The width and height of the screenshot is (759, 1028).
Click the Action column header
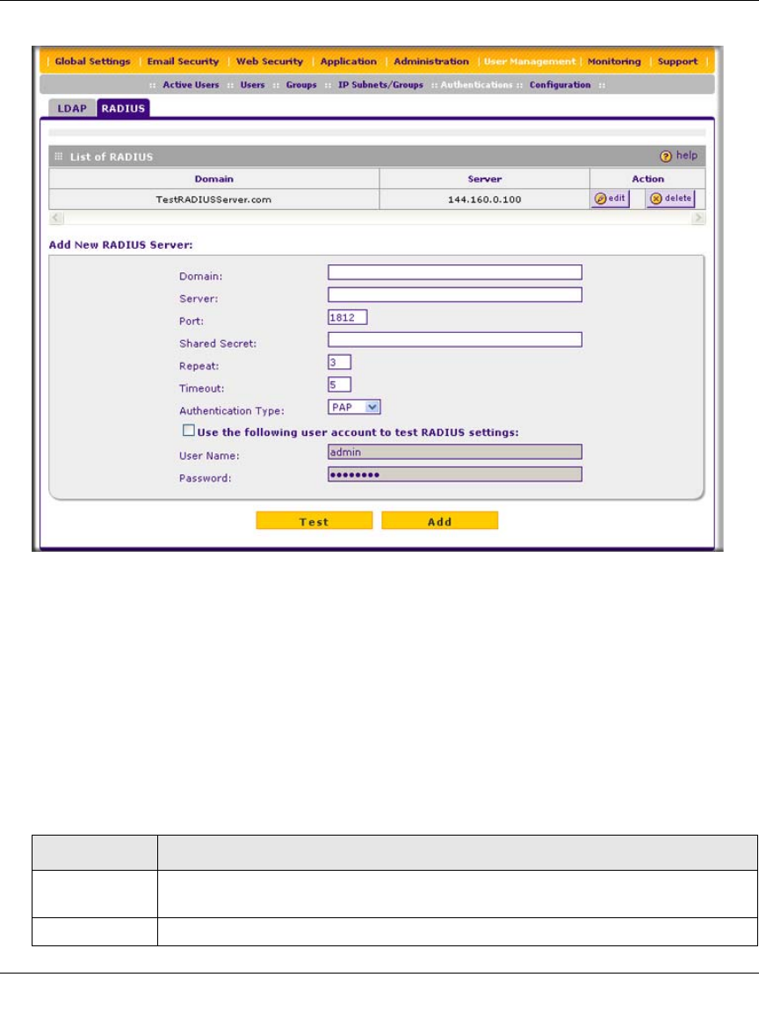647,179
